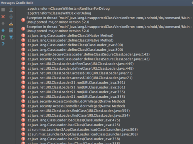Select second URLClassLoader.access$100 java:71 line
The width and height of the screenshot is (193, 144).
point(80,78)
